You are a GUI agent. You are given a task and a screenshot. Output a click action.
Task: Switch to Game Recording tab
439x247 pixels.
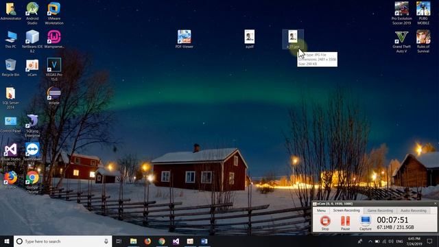[380, 211]
